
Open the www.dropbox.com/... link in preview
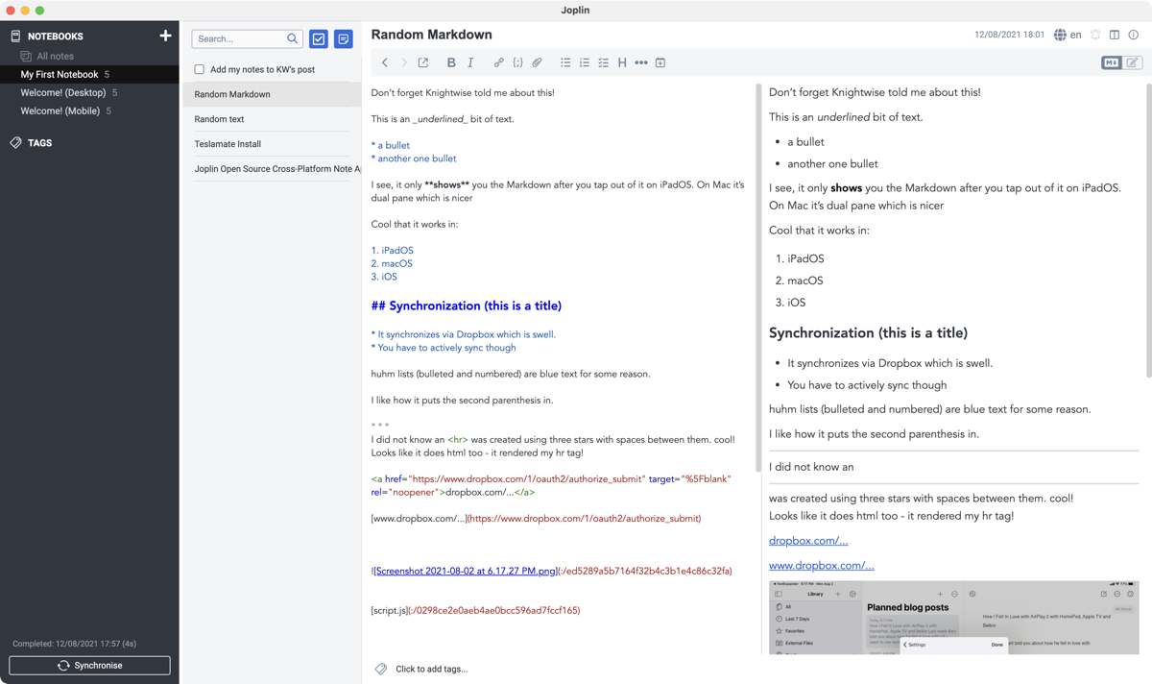[x=821, y=566]
